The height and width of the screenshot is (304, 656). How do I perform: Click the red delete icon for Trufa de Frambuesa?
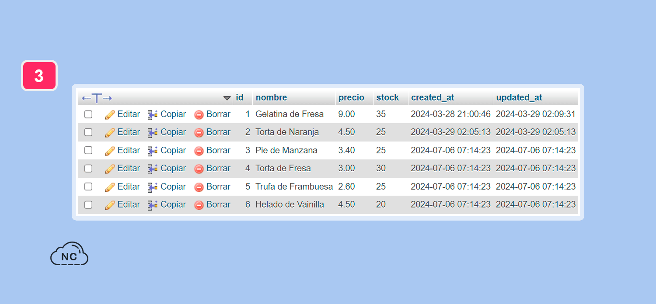[199, 187]
